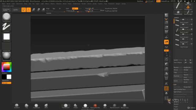196x110 pixels.
Task: Open the Alpha menu
Action: point(3,4)
